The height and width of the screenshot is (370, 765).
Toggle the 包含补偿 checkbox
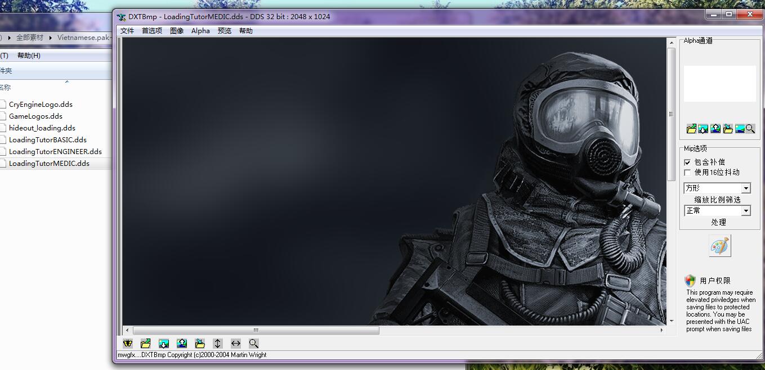[x=687, y=162]
